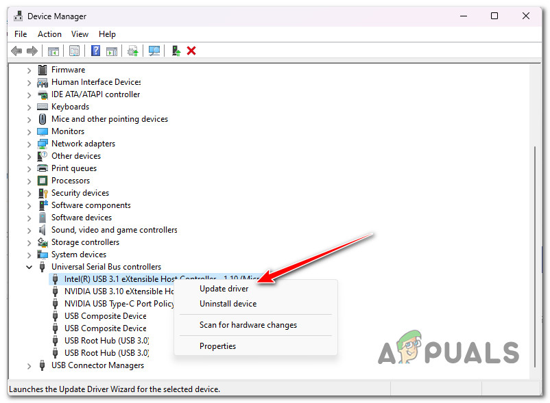Select the Software devices label

82,218
